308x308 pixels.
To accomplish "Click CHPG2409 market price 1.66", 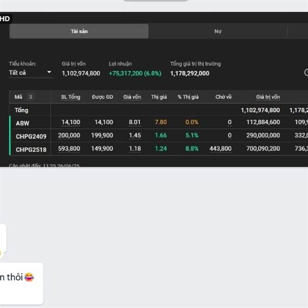I will coord(161,136).
